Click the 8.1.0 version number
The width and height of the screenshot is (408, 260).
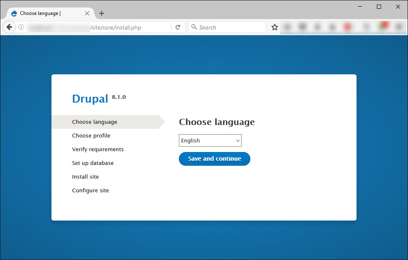(119, 97)
